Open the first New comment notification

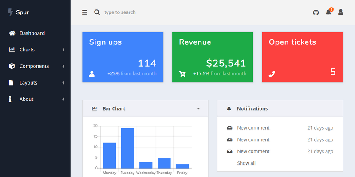[x=253, y=128]
